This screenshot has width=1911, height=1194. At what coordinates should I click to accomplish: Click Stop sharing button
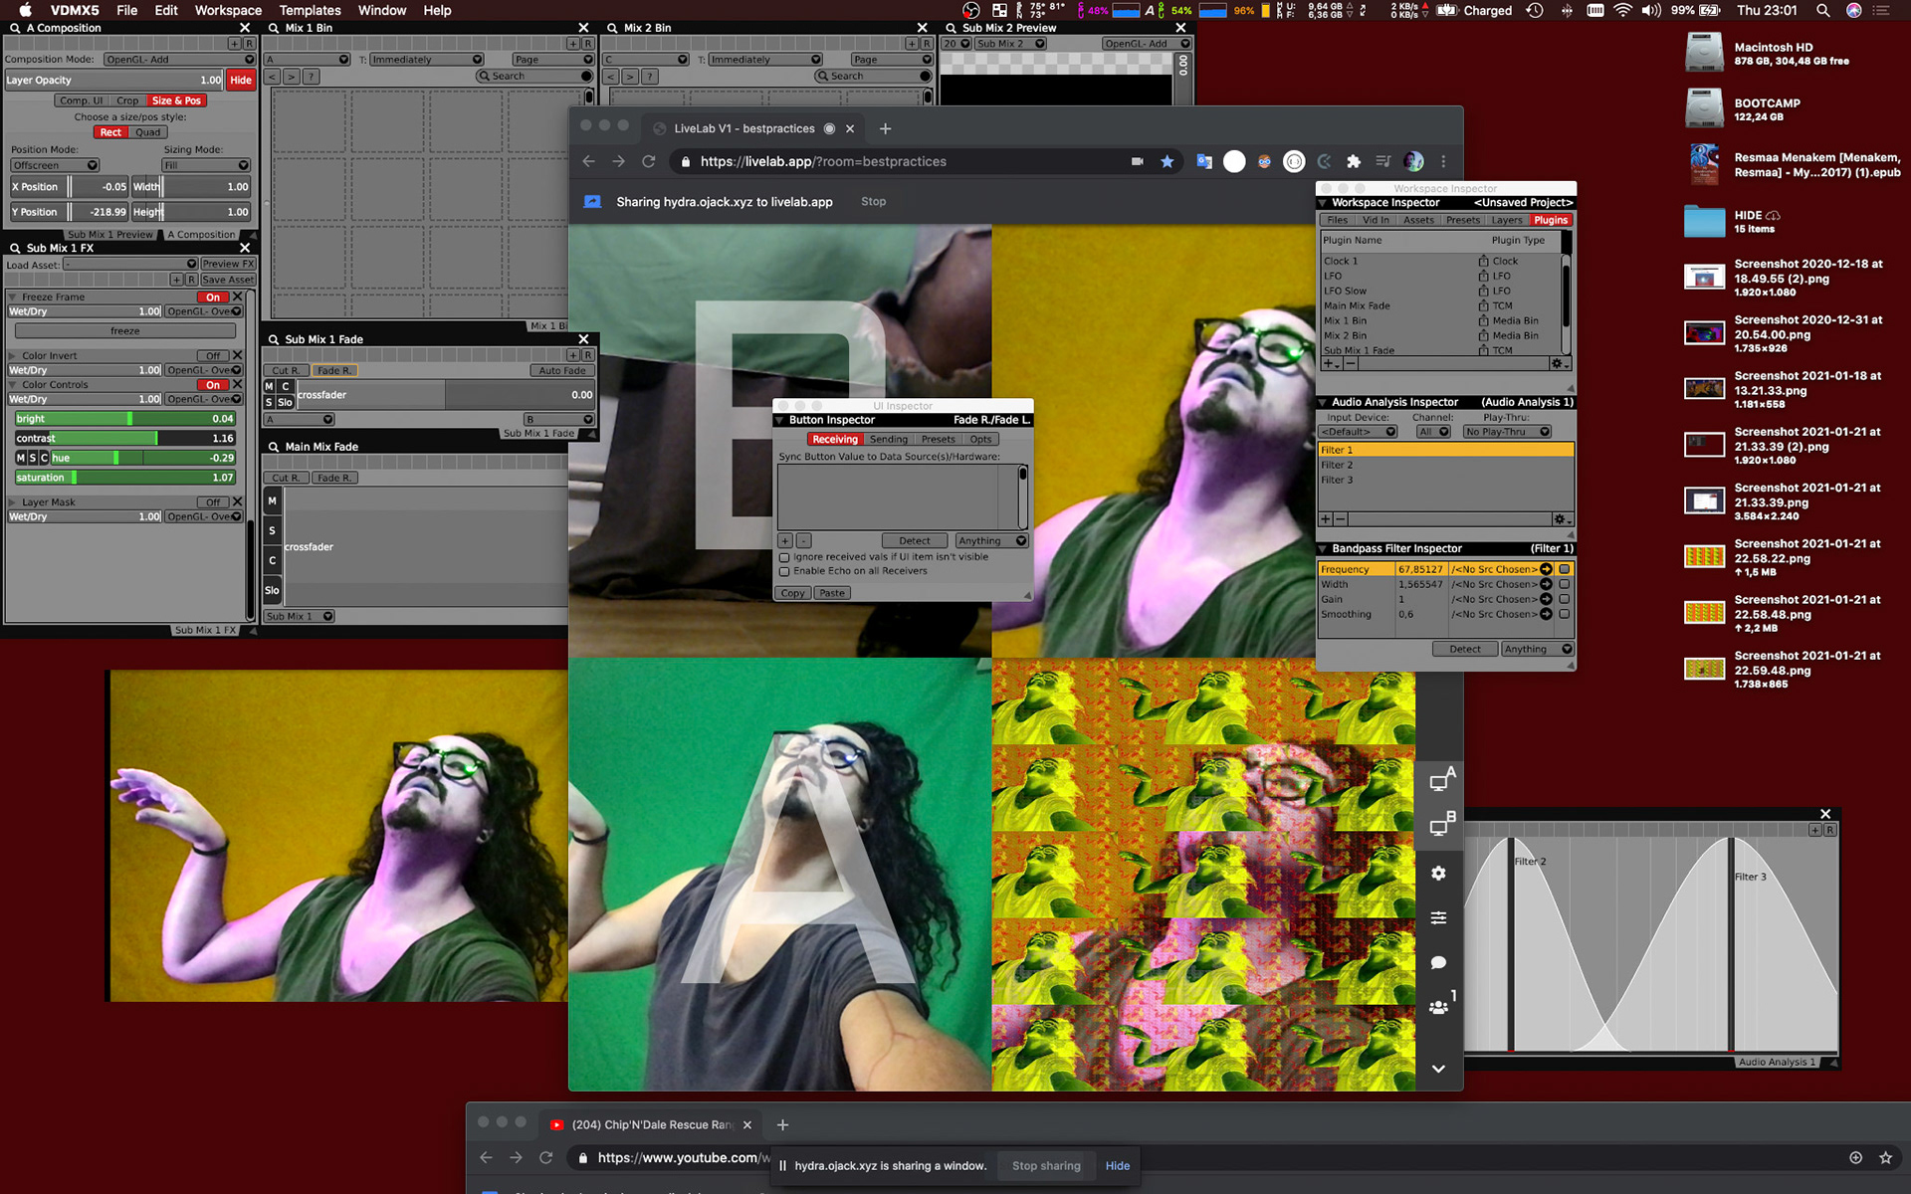(1045, 1165)
